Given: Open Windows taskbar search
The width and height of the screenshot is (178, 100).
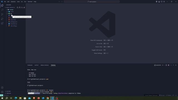Looking at the screenshot, I should (7, 98).
